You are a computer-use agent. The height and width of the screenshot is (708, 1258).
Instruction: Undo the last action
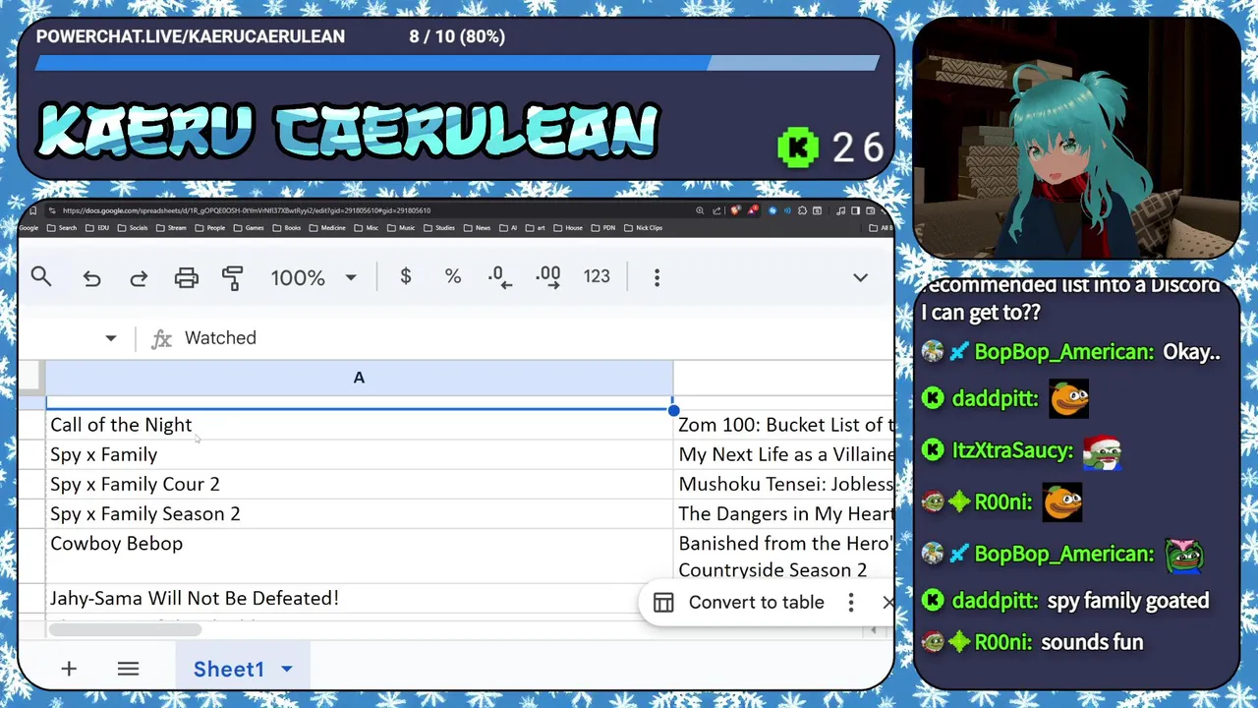coord(91,278)
